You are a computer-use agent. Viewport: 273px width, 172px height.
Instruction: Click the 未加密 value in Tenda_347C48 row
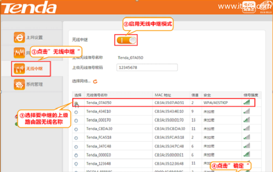coord(209,146)
